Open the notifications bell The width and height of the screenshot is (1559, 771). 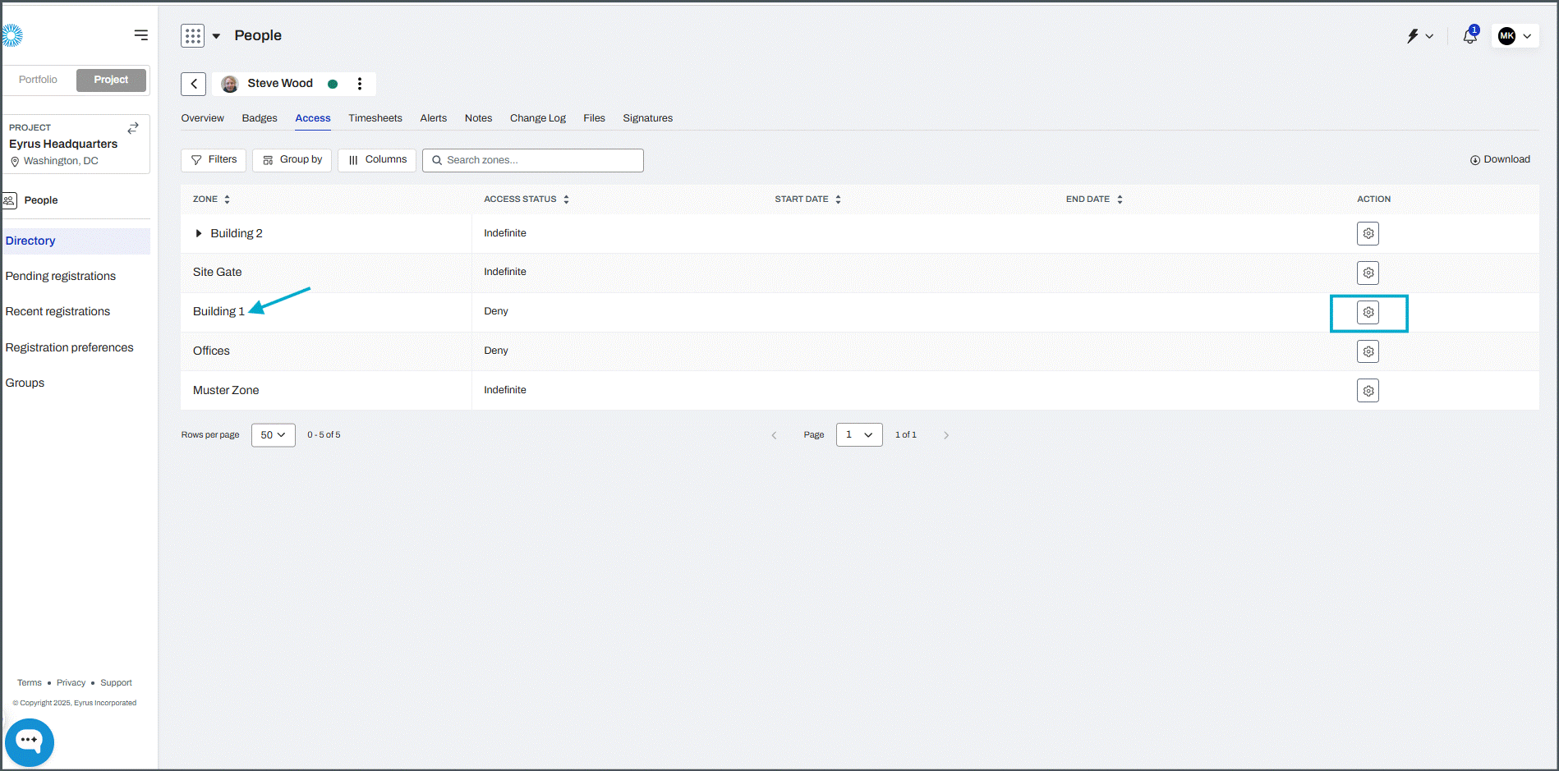[x=1470, y=36]
